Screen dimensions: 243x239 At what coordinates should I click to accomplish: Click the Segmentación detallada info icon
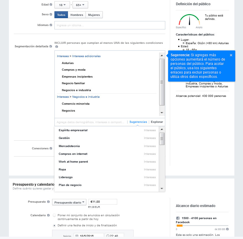tap(51, 46)
